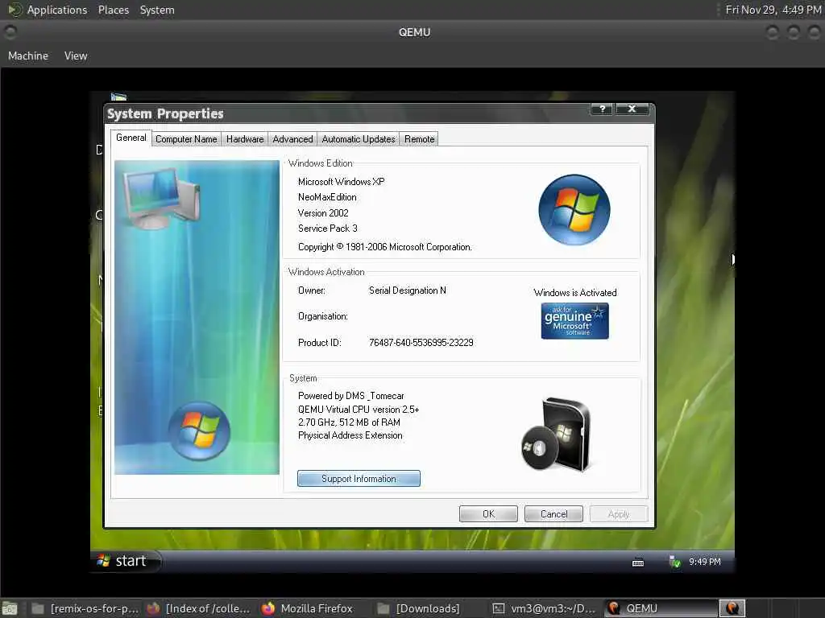
Task: Click the QEMU icon at right of bottom panel
Action: click(732, 608)
